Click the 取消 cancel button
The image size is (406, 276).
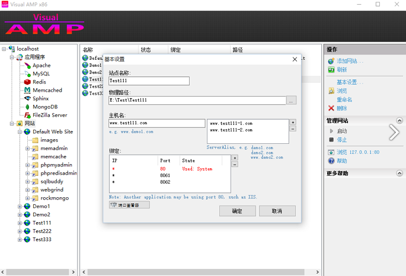pyautogui.click(x=277, y=211)
